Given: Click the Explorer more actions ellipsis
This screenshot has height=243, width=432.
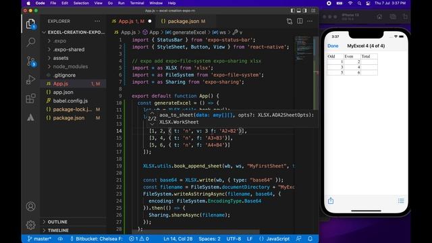Looking at the screenshot, I should [97, 21].
